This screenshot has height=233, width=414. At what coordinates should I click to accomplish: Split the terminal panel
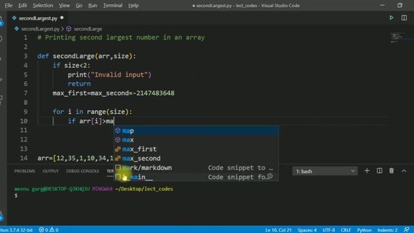pyautogui.click(x=379, y=171)
